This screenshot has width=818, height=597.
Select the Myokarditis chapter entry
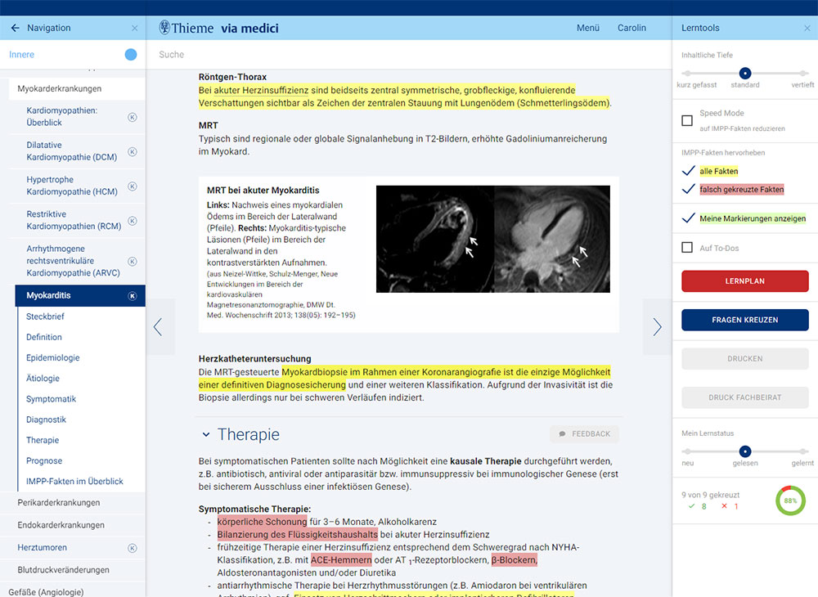(80, 295)
